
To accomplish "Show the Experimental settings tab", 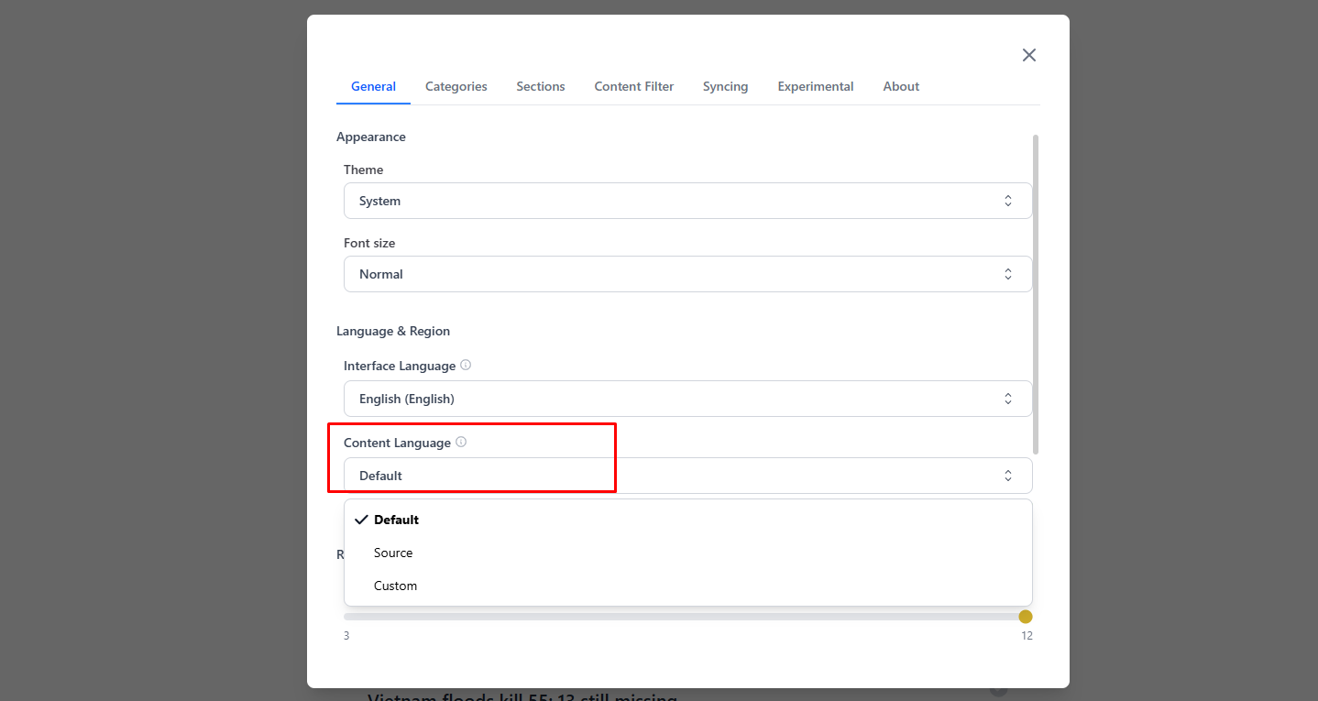I will [x=816, y=86].
